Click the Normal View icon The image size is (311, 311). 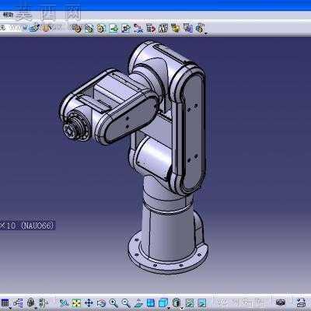click(x=138, y=302)
